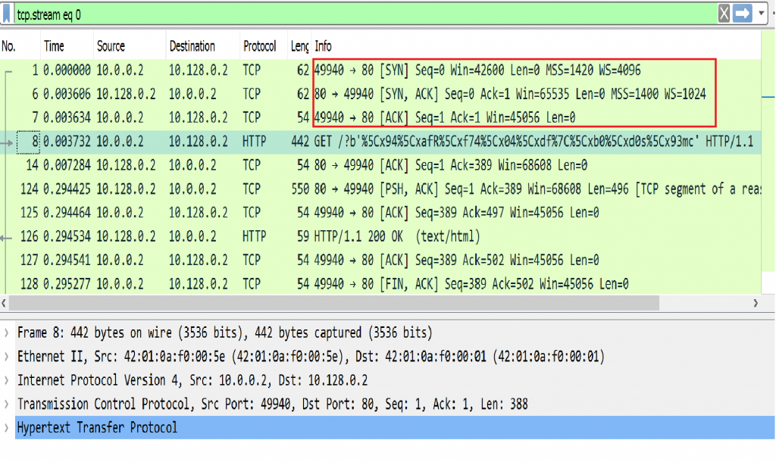The width and height of the screenshot is (776, 462).
Task: Sort by the Time column header
Action: click(x=67, y=46)
